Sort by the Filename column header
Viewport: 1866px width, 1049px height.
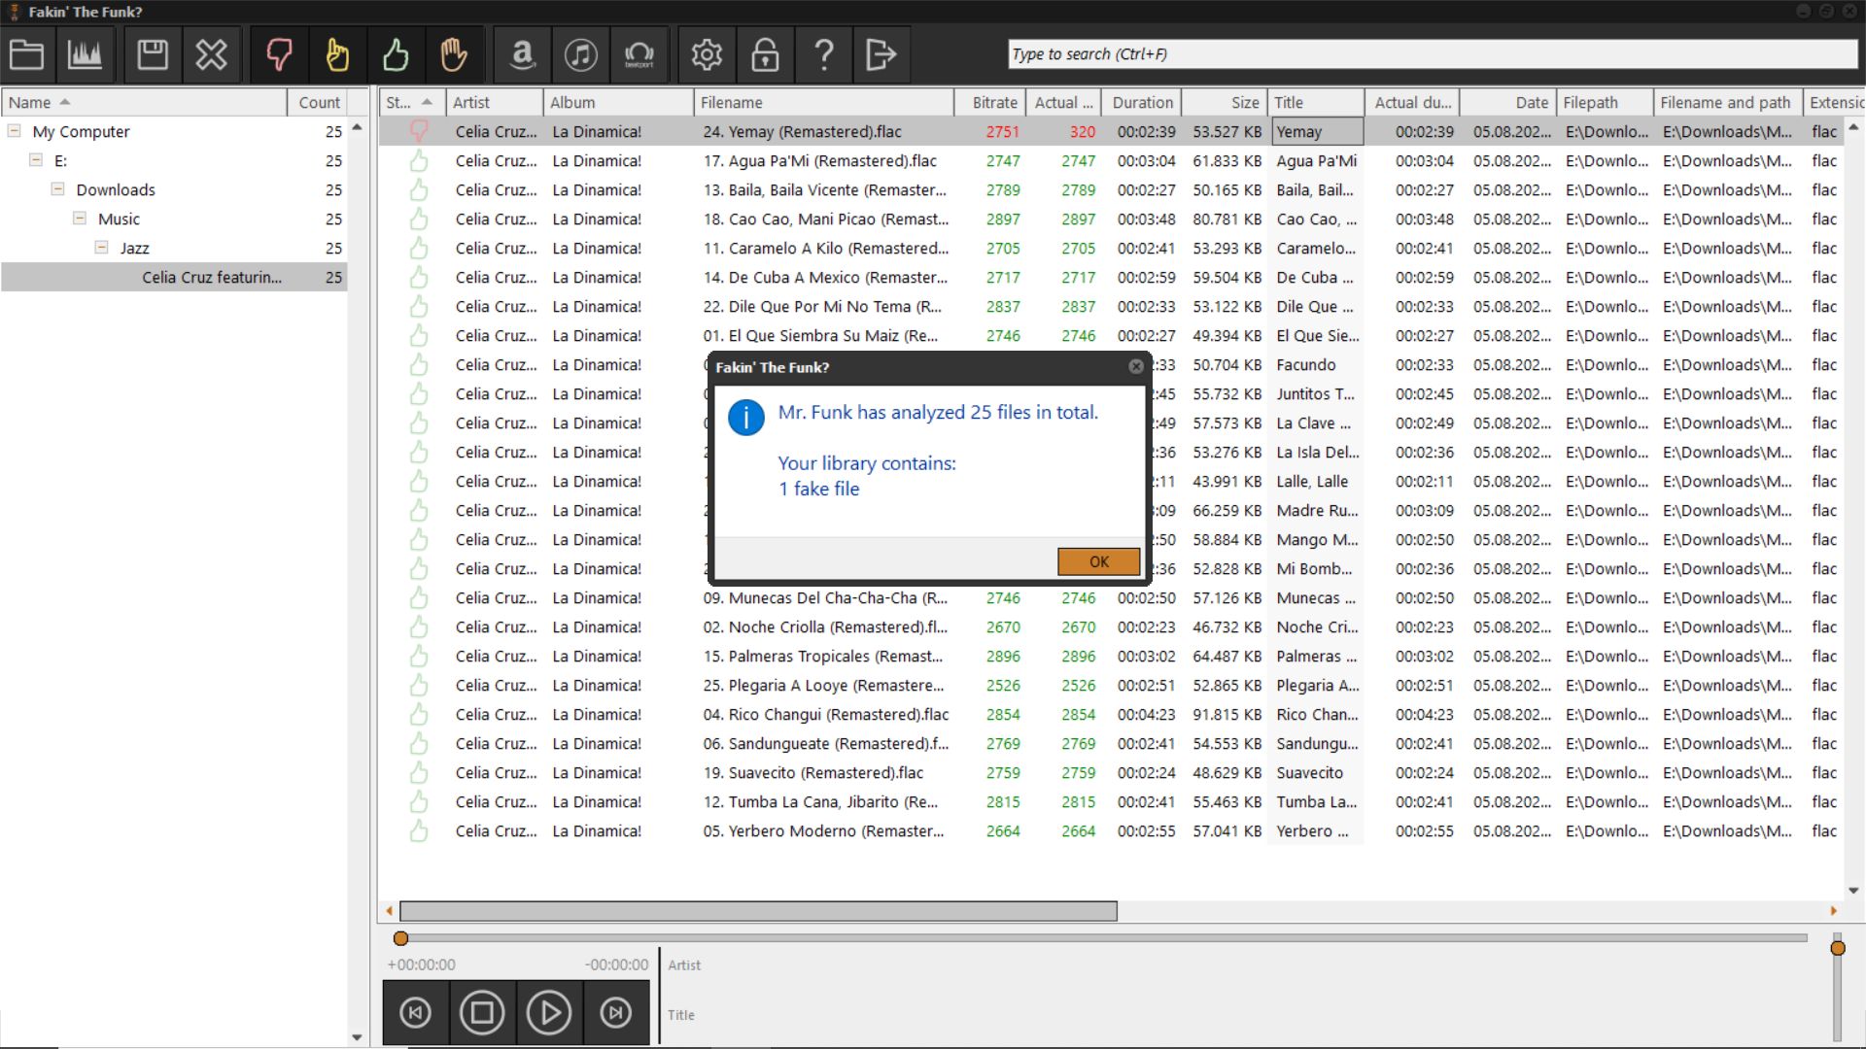coord(822,102)
